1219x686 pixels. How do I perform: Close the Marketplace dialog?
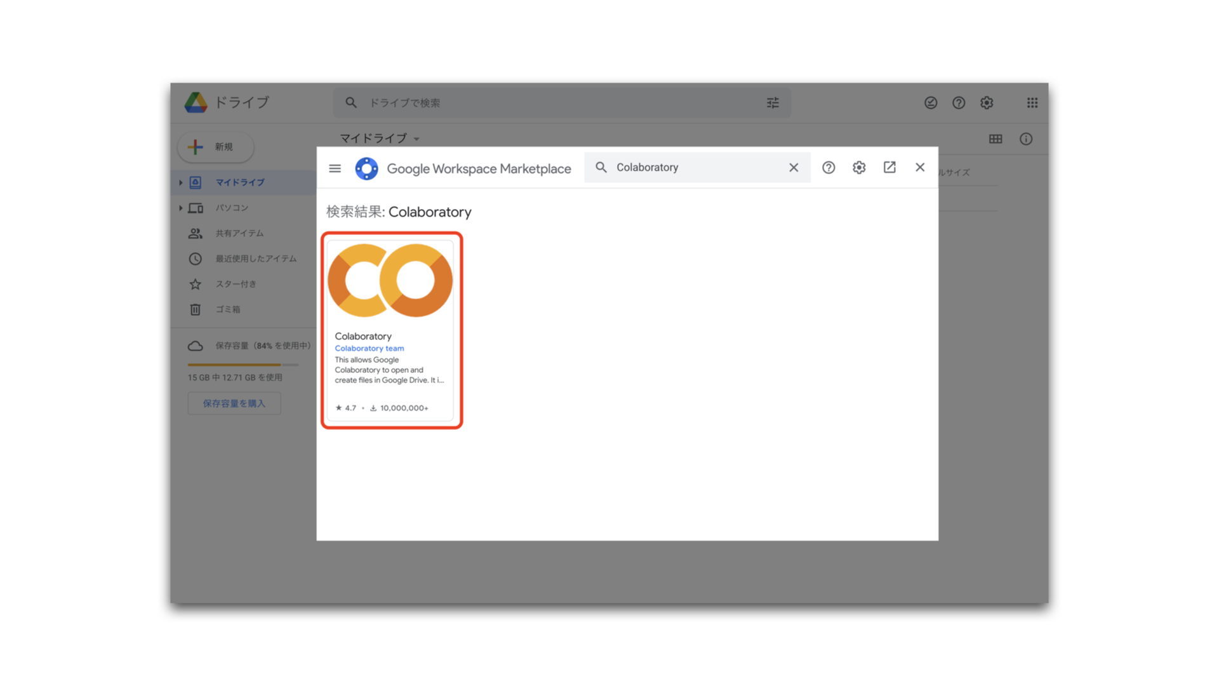pyautogui.click(x=920, y=167)
